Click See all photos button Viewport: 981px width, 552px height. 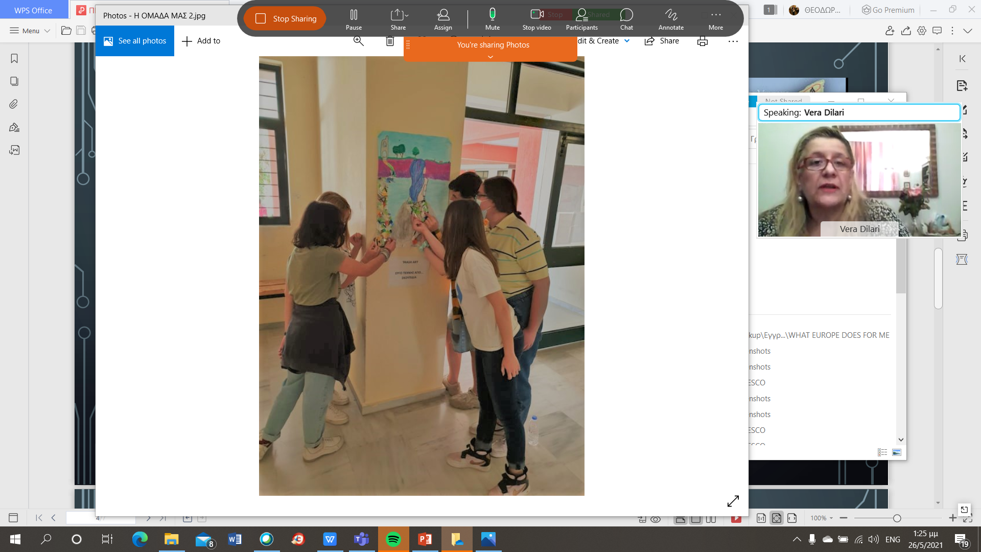point(135,41)
